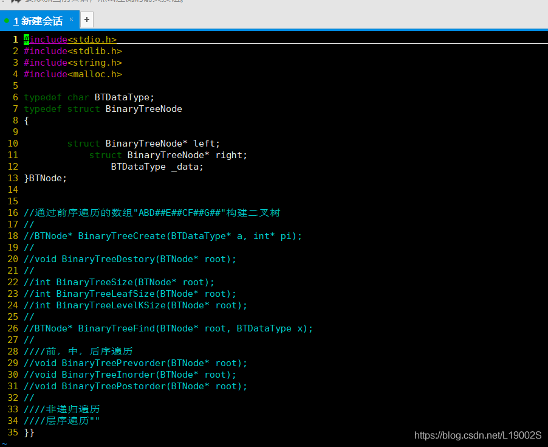The width and height of the screenshot is (548, 447).
Task: Click the #include<string.h> line
Action: 73,63
